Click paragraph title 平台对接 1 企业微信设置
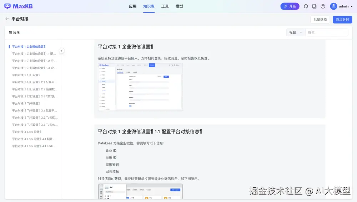The height and width of the screenshot is (202, 357). pos(125,47)
